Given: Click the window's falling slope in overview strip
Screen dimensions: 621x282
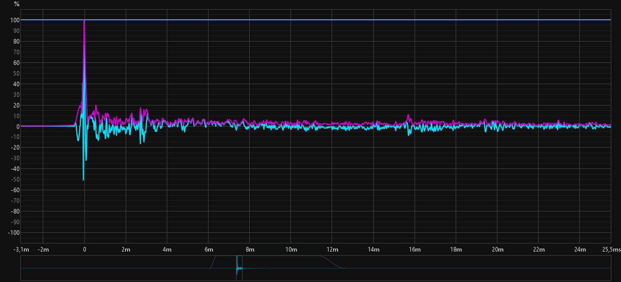Looking at the screenshot, I should pyautogui.click(x=332, y=262).
